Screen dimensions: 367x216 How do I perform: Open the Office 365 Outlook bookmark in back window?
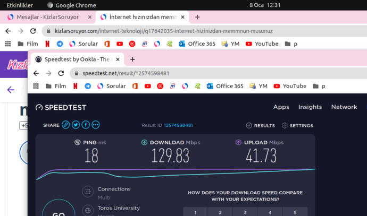tap(197, 44)
